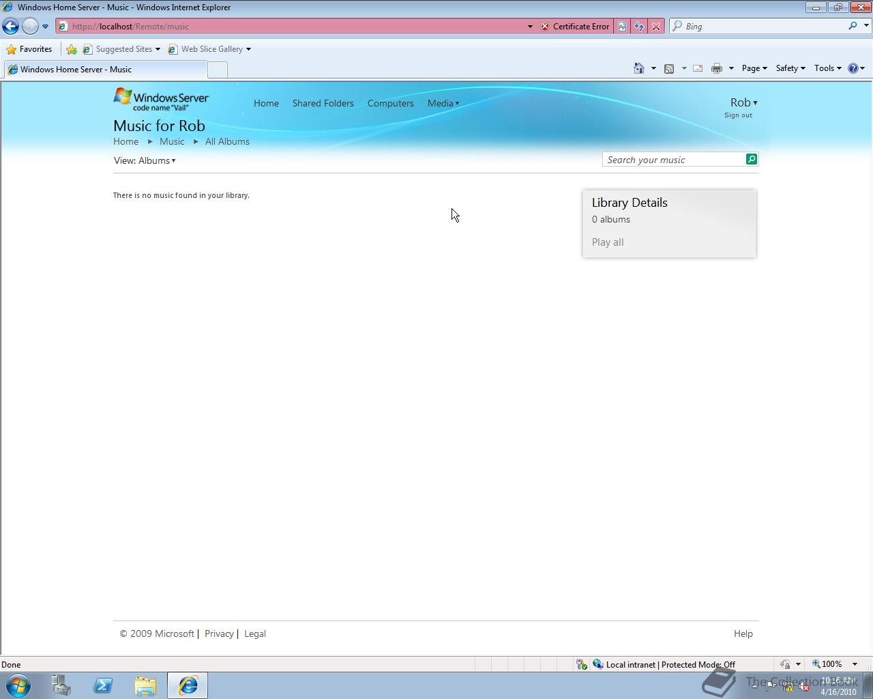This screenshot has height=699, width=873.
Task: Open the Privacy footer link
Action: pyautogui.click(x=219, y=634)
